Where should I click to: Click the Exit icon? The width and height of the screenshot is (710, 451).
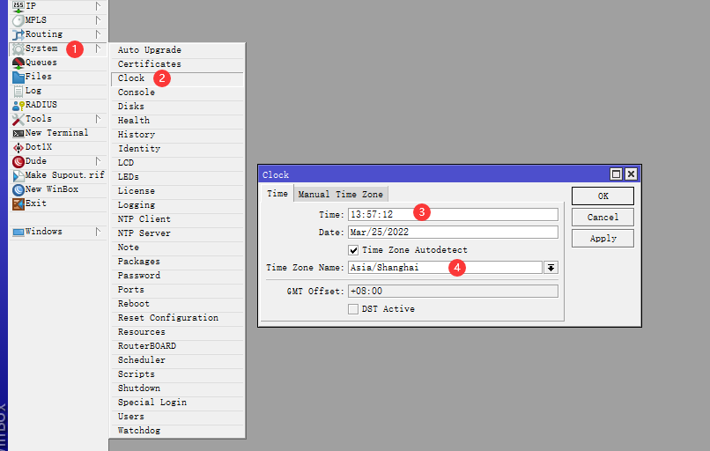coord(18,203)
